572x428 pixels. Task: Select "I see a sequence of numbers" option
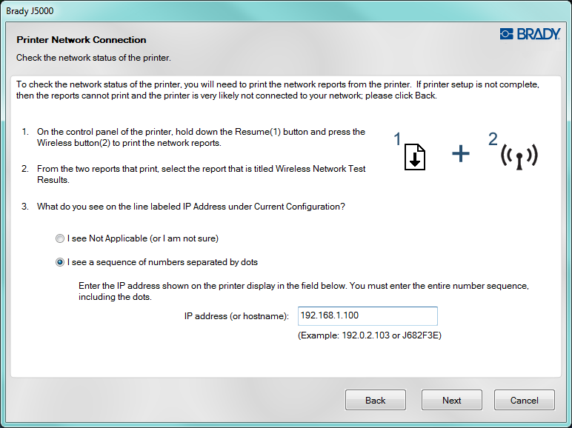tap(60, 262)
